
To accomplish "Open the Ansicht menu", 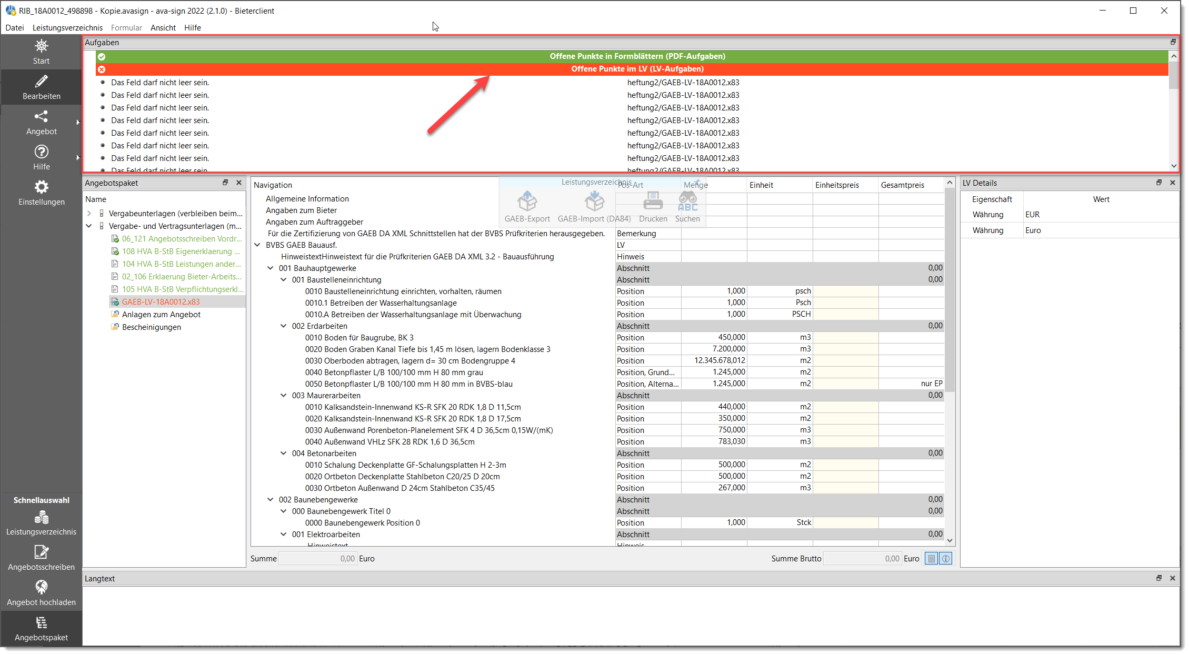I will coord(163,27).
